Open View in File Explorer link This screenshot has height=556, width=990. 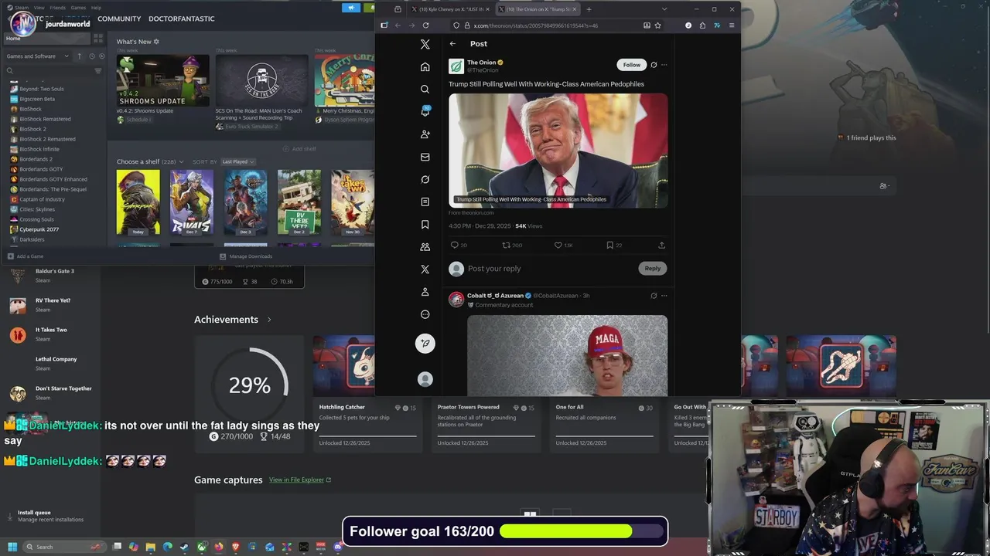click(x=300, y=480)
